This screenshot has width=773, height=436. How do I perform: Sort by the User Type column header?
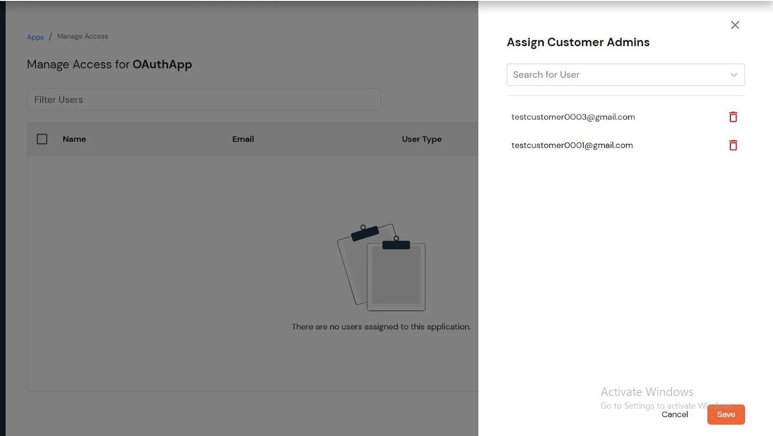coord(421,139)
